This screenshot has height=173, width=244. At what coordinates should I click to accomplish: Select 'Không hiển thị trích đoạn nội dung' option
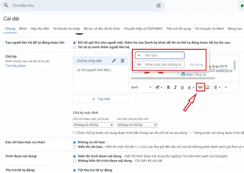pyautogui.click(x=75, y=161)
